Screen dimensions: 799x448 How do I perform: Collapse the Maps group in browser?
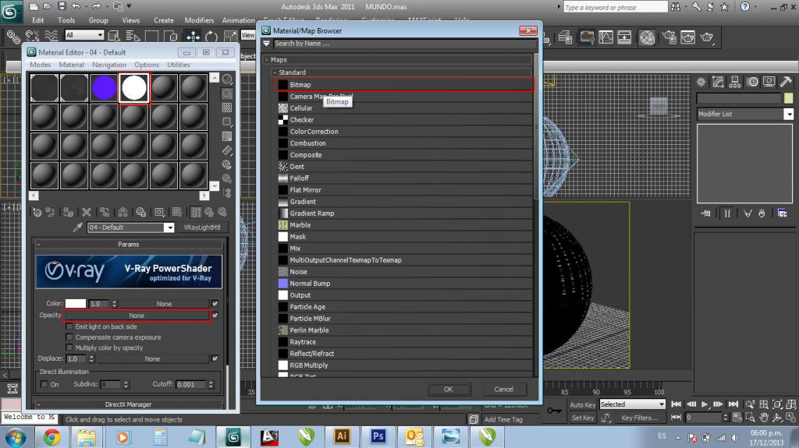coord(267,60)
